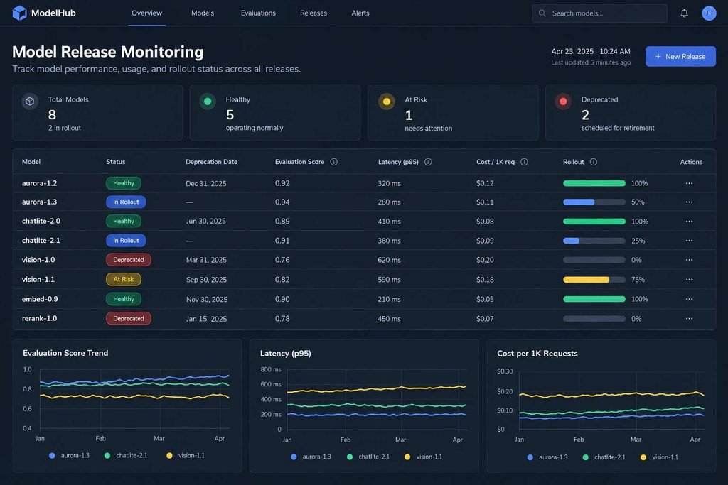The height and width of the screenshot is (485, 728).
Task: Open actions menu for aurora-1.2
Action: 689,183
